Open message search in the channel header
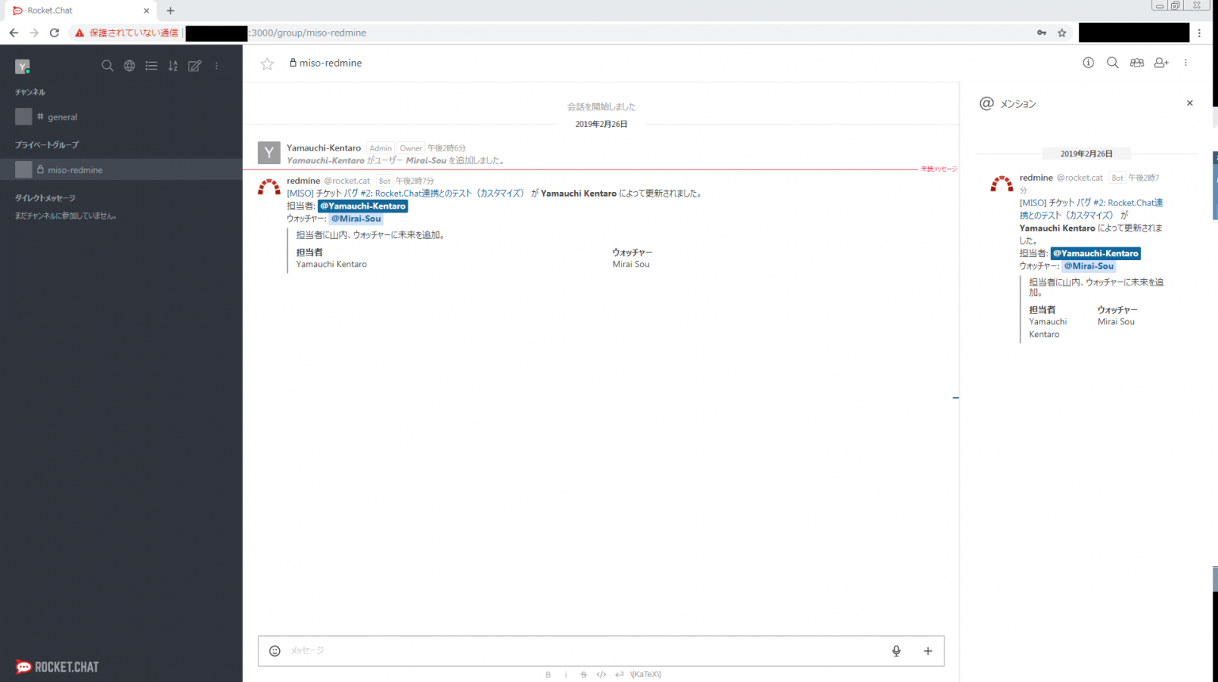Screen dimensions: 1218x682 [1113, 63]
